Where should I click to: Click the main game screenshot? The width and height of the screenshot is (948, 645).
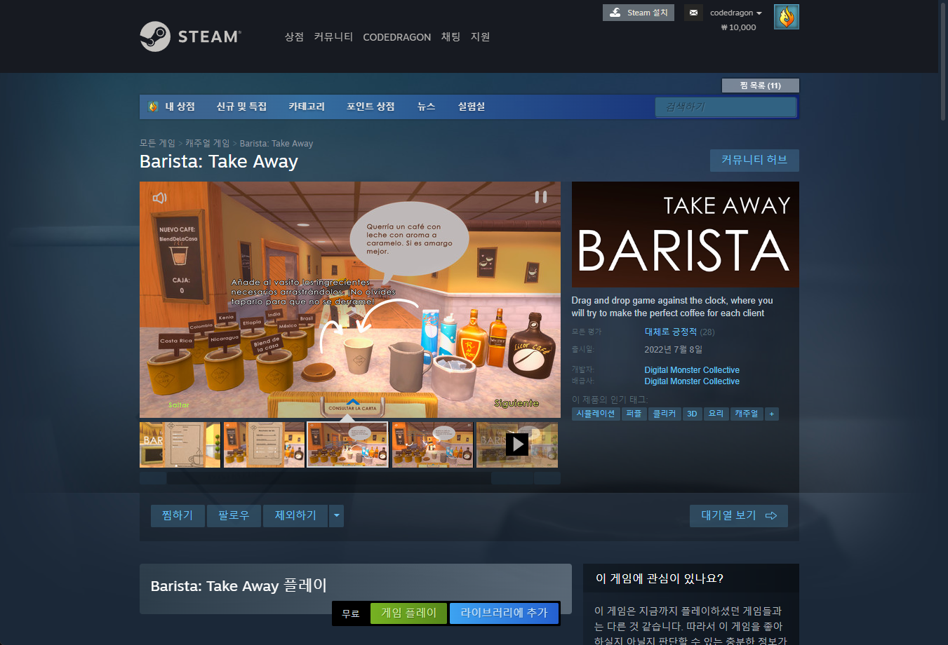point(350,300)
